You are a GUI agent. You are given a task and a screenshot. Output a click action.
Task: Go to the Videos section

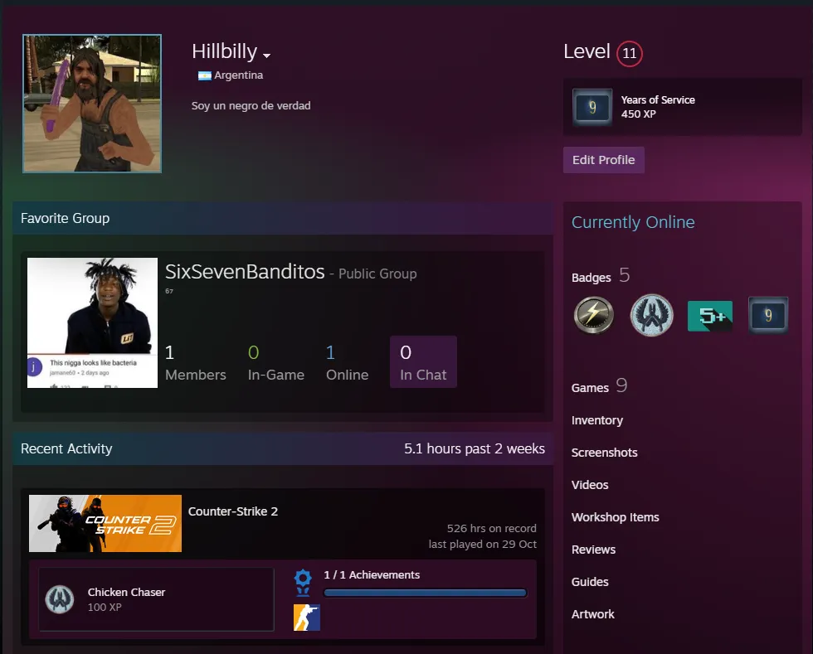coord(590,485)
